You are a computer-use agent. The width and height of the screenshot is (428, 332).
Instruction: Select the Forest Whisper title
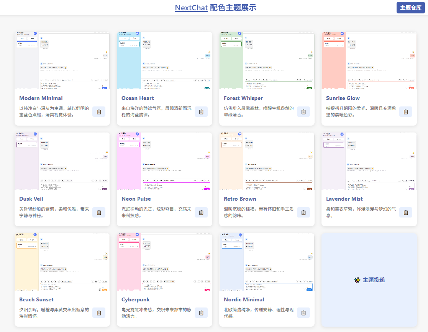243,98
